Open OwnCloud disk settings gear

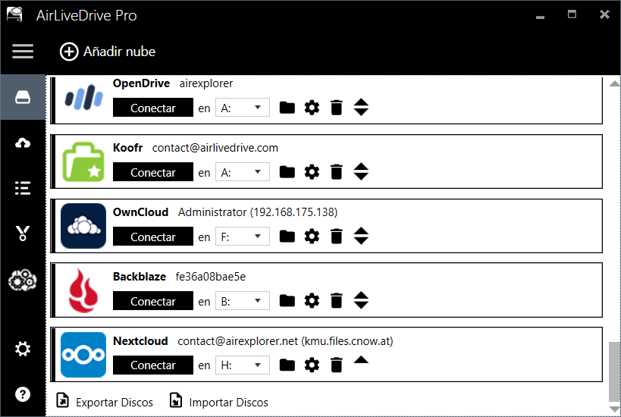coord(312,237)
